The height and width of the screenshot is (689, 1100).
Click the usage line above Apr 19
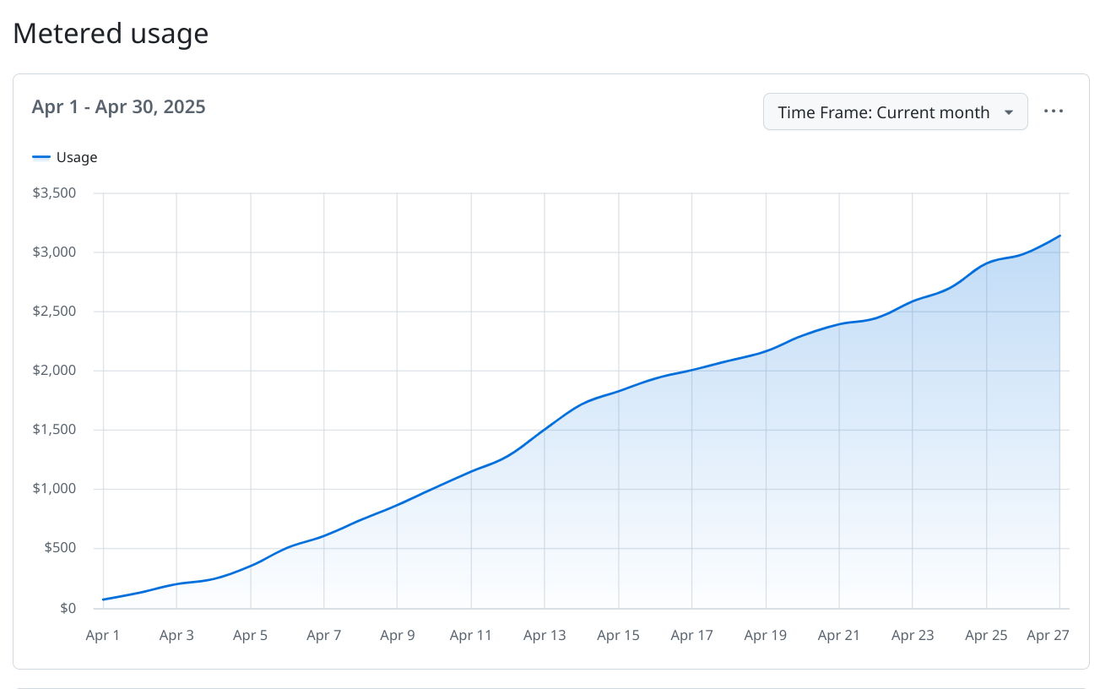[766, 350]
